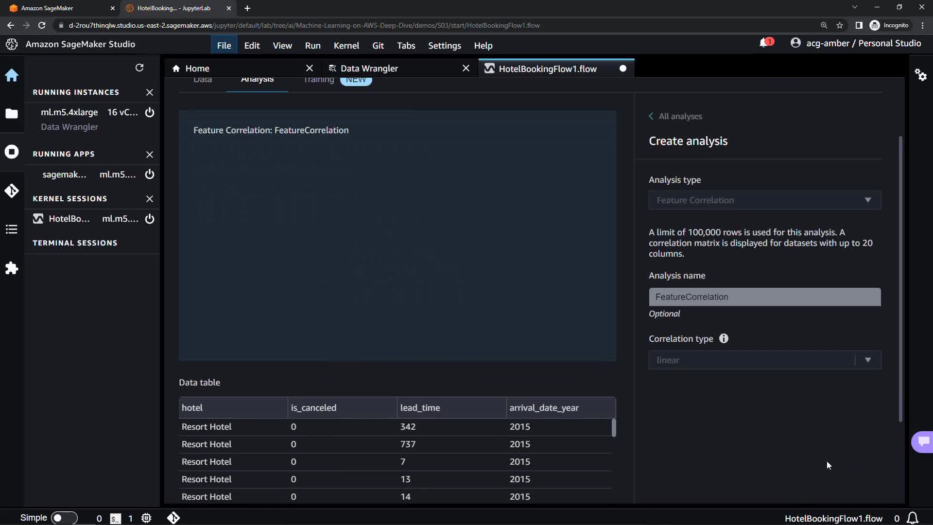The height and width of the screenshot is (525, 933).
Task: Click the data table vertical scrollbar
Action: [614, 428]
